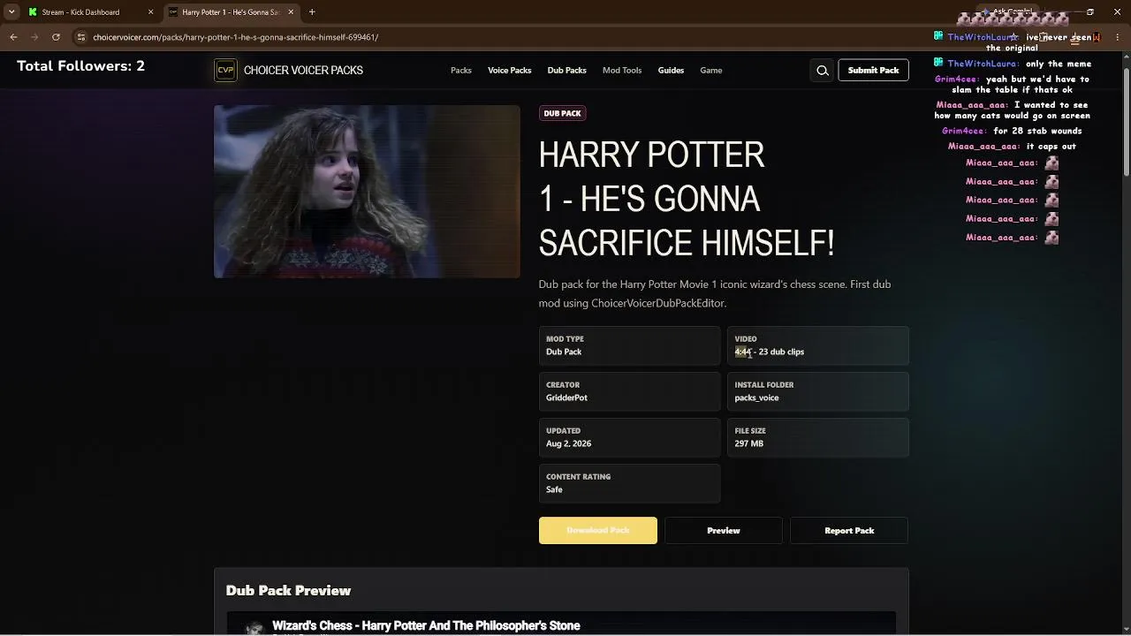Image resolution: width=1131 pixels, height=636 pixels.
Task: Click the Preview button
Action: [x=724, y=531]
